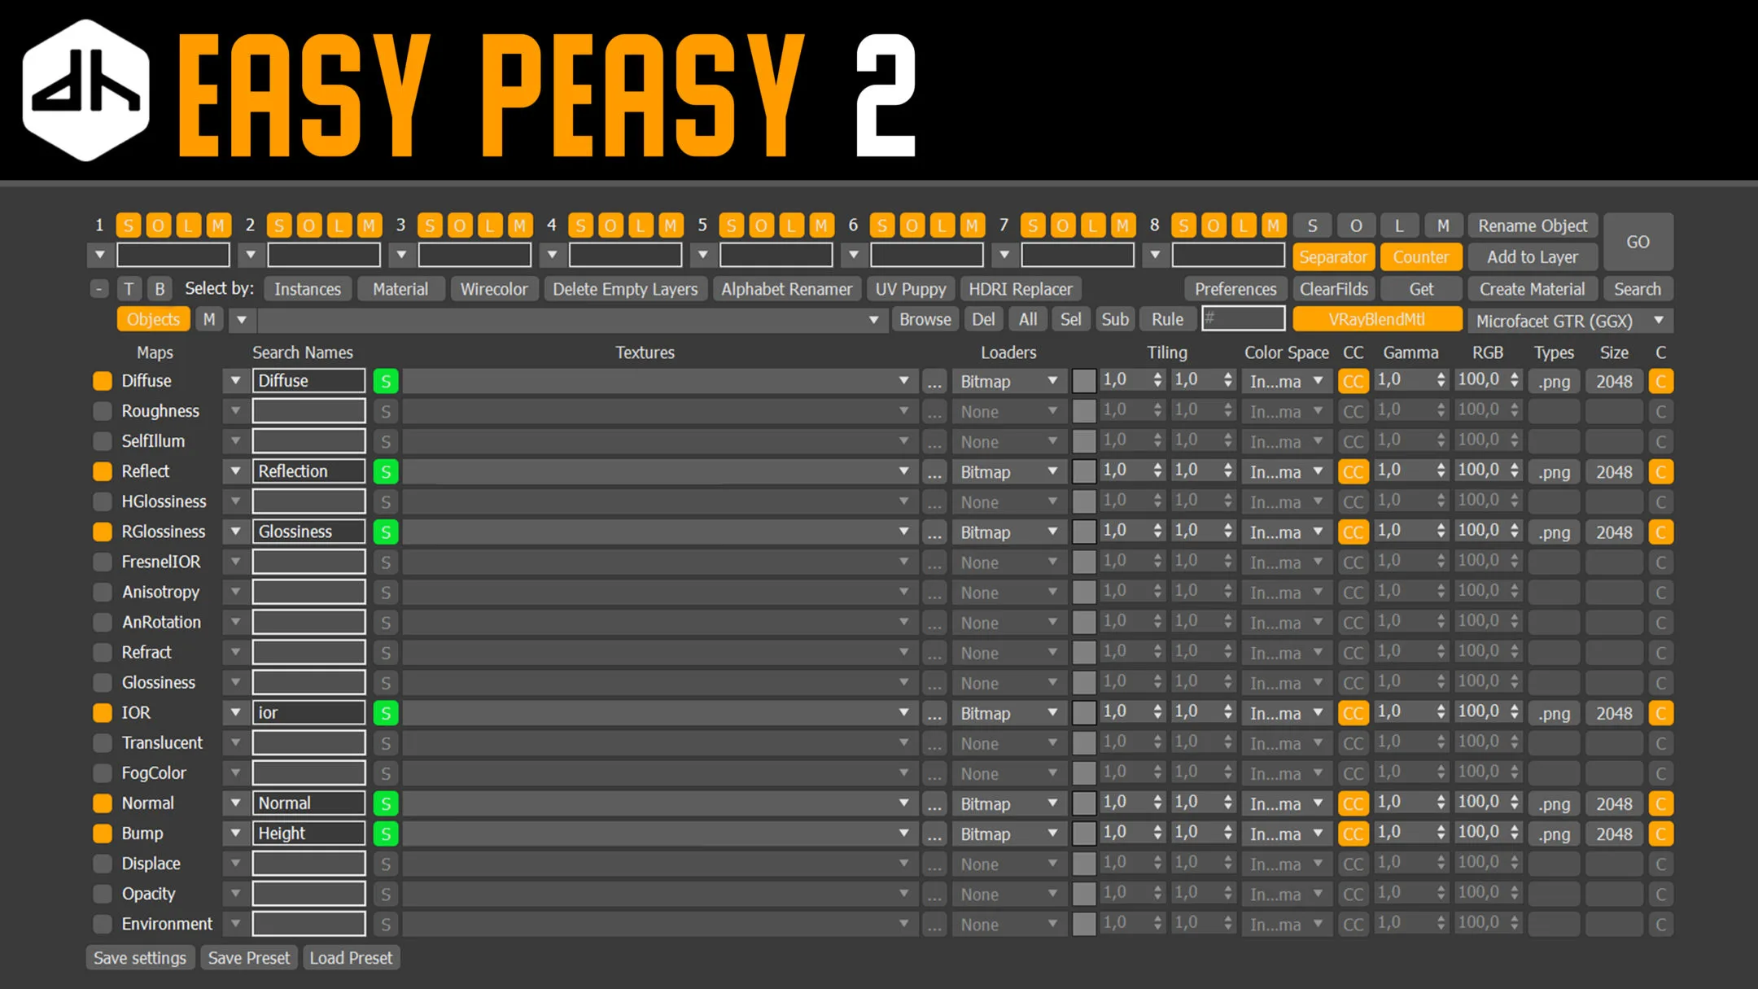Open the browse ellipsis in Bump row
The image size is (1758, 989).
coord(934,834)
